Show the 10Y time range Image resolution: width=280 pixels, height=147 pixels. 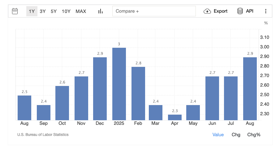(66, 11)
